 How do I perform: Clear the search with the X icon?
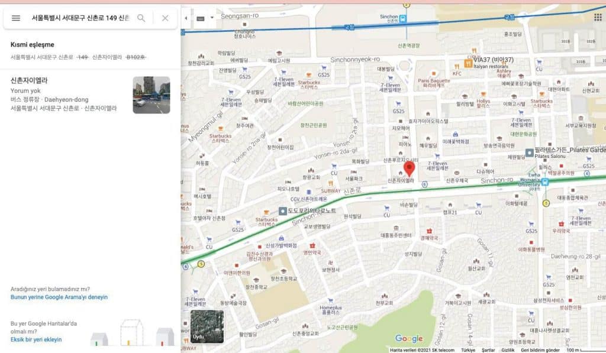pos(165,18)
